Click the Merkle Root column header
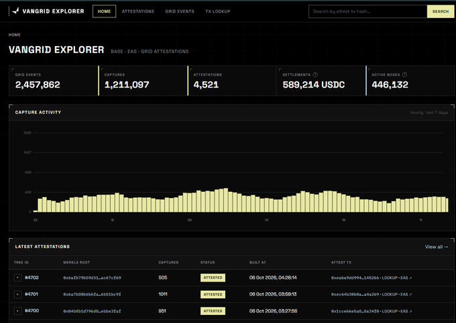The height and width of the screenshot is (323, 456). click(x=76, y=262)
